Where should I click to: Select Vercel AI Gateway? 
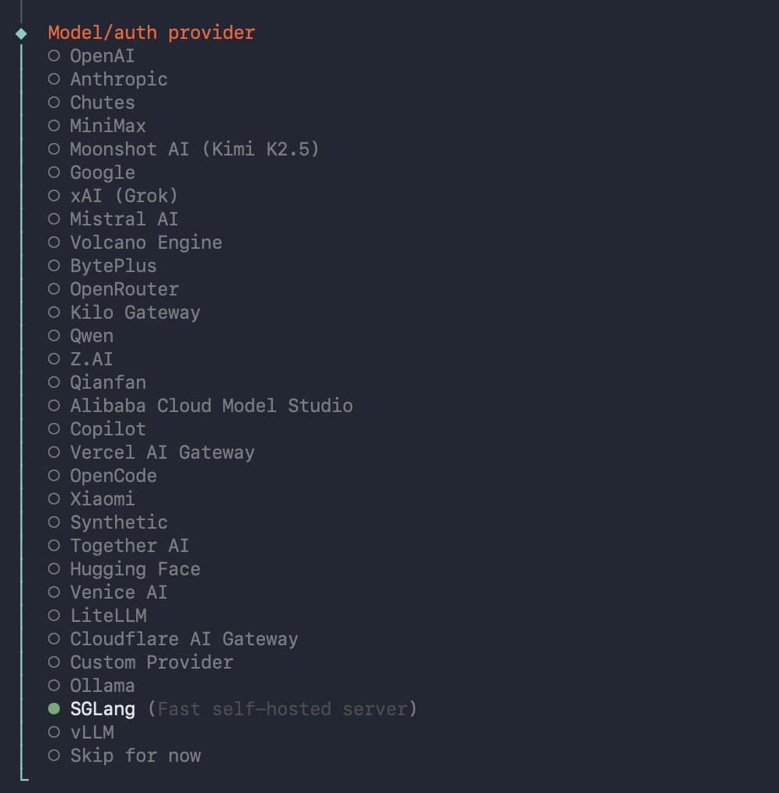click(x=162, y=452)
